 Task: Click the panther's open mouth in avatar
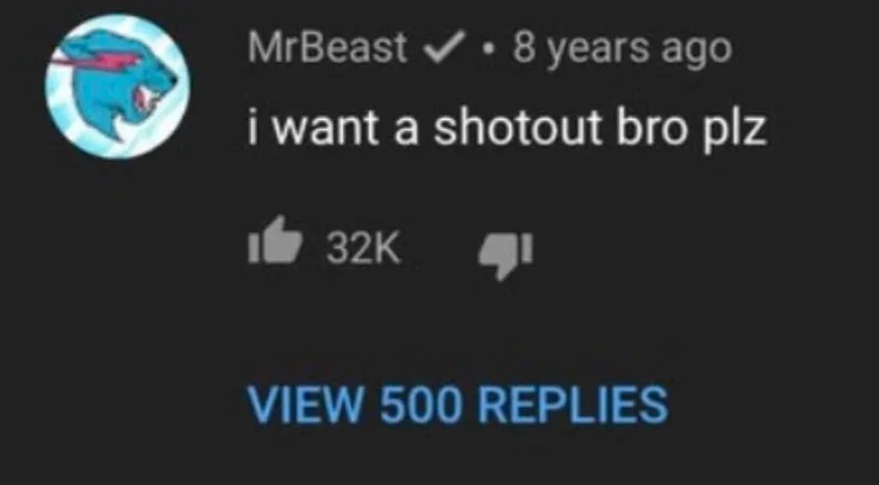tap(145, 101)
